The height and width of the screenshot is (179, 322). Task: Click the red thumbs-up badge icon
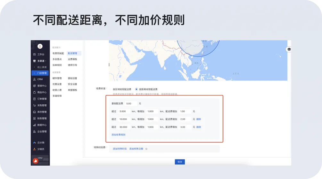(x=36, y=161)
